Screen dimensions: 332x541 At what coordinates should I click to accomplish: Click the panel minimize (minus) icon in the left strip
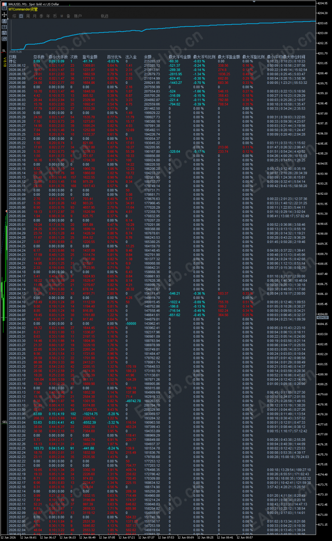(4, 9)
